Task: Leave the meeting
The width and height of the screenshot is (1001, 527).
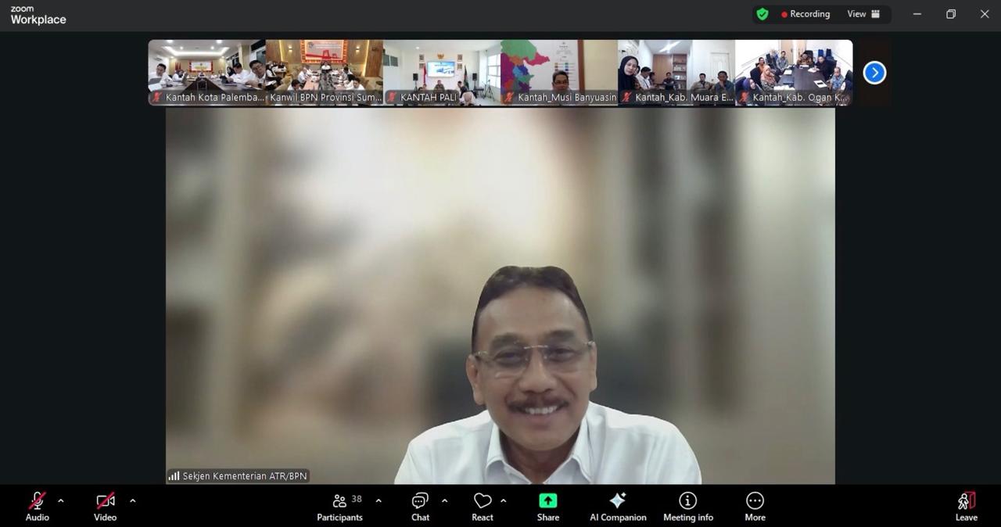Action: click(x=967, y=506)
